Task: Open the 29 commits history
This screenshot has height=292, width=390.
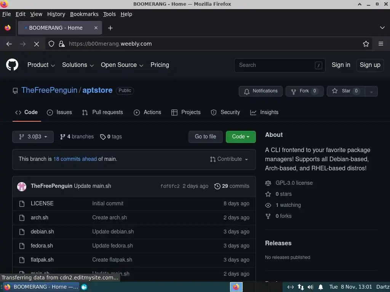Action: 232,186
